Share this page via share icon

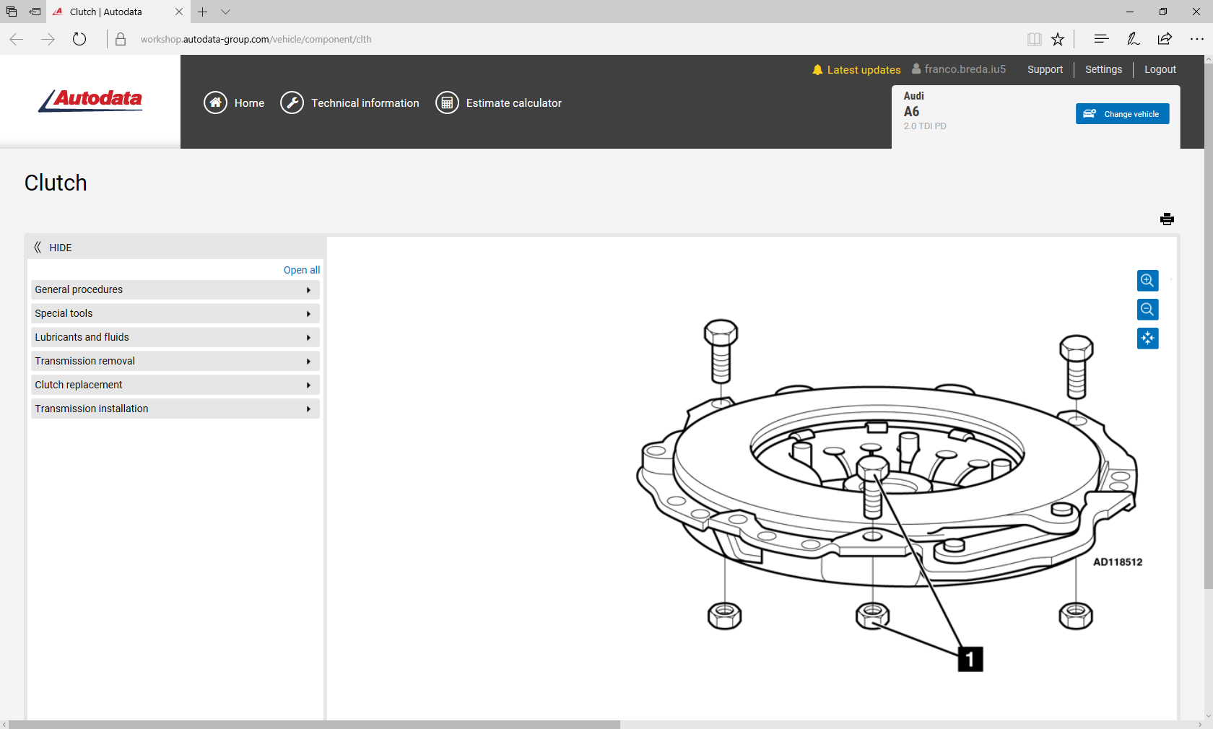1165,39
